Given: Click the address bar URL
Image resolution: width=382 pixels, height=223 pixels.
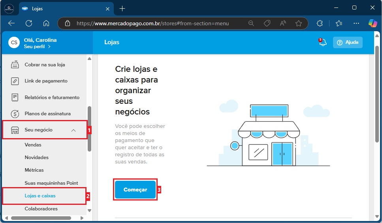Looking at the screenshot, I should 152,23.
